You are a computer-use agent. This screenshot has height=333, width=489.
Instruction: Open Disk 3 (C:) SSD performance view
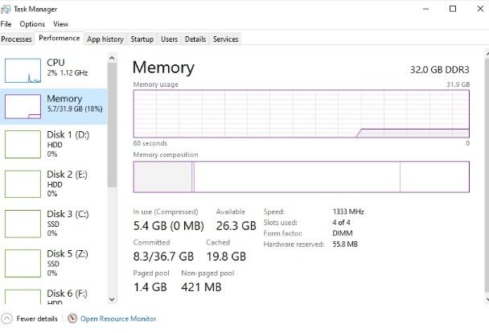point(54,224)
